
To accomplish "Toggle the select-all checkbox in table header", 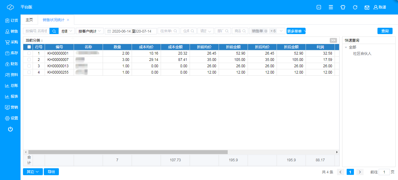I will pyautogui.click(x=29, y=47).
